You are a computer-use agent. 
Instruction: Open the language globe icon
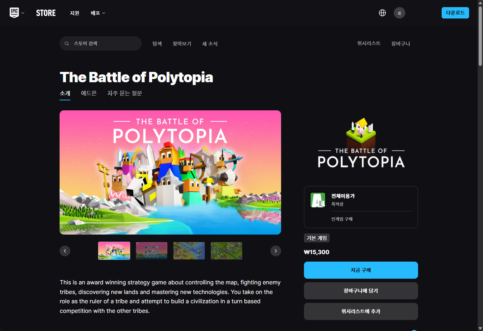[x=382, y=13]
